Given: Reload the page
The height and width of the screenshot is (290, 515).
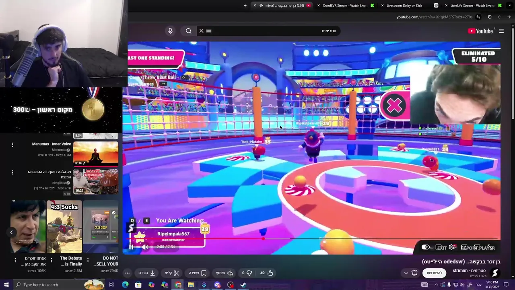Looking at the screenshot, I should (490, 17).
